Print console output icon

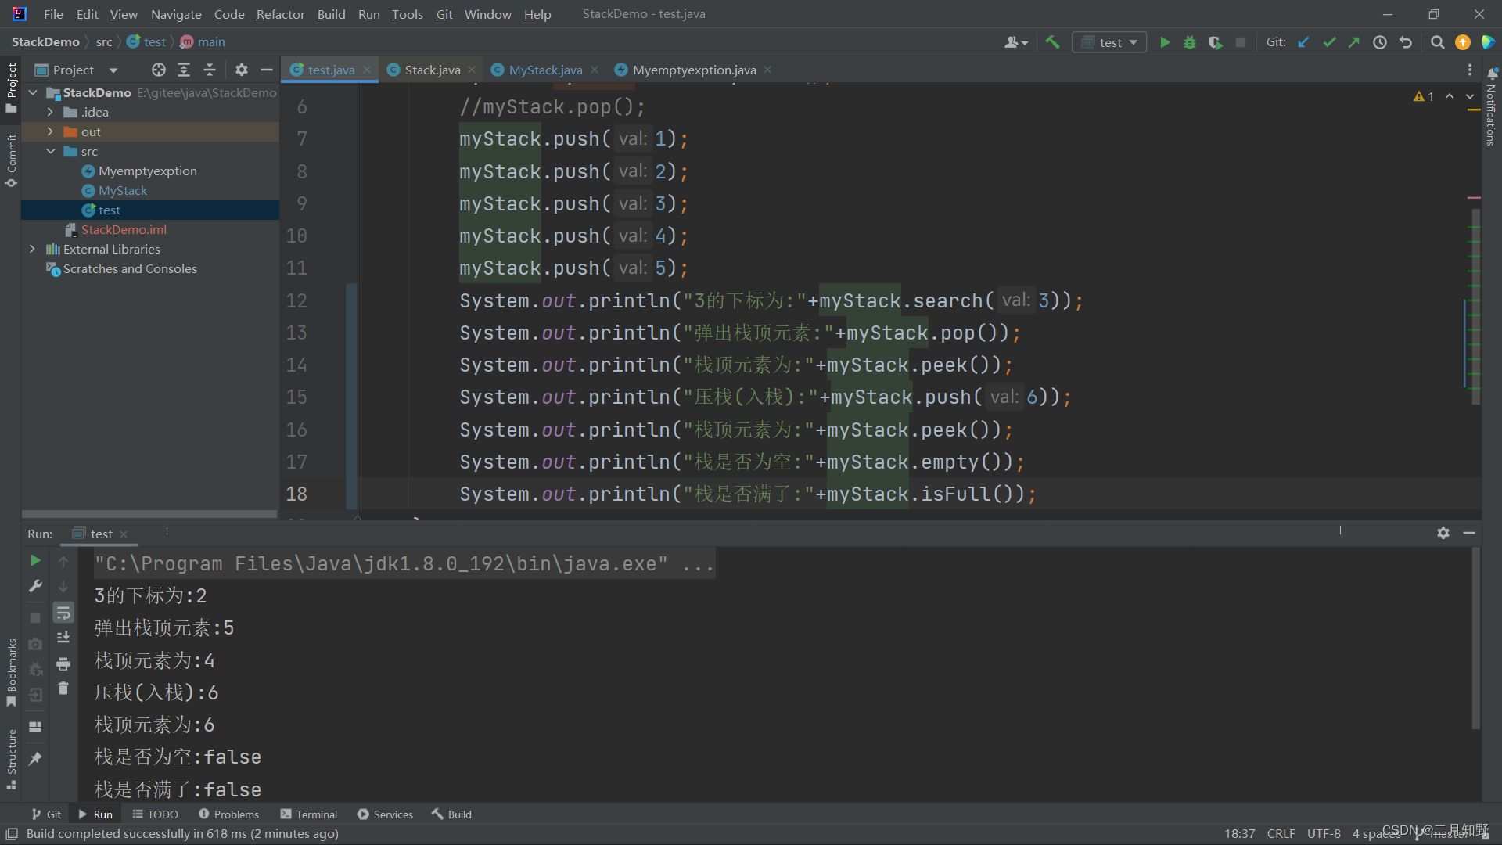63,663
